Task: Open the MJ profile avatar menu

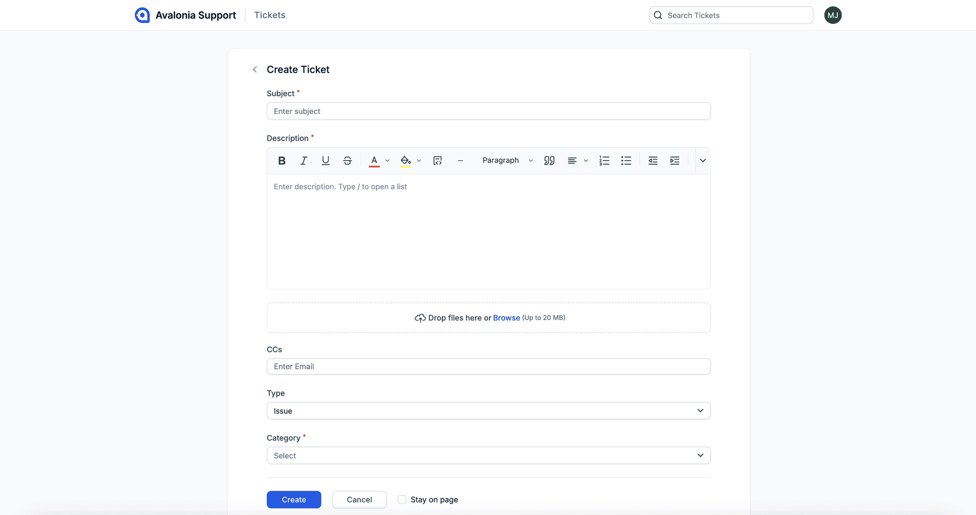Action: (x=833, y=15)
